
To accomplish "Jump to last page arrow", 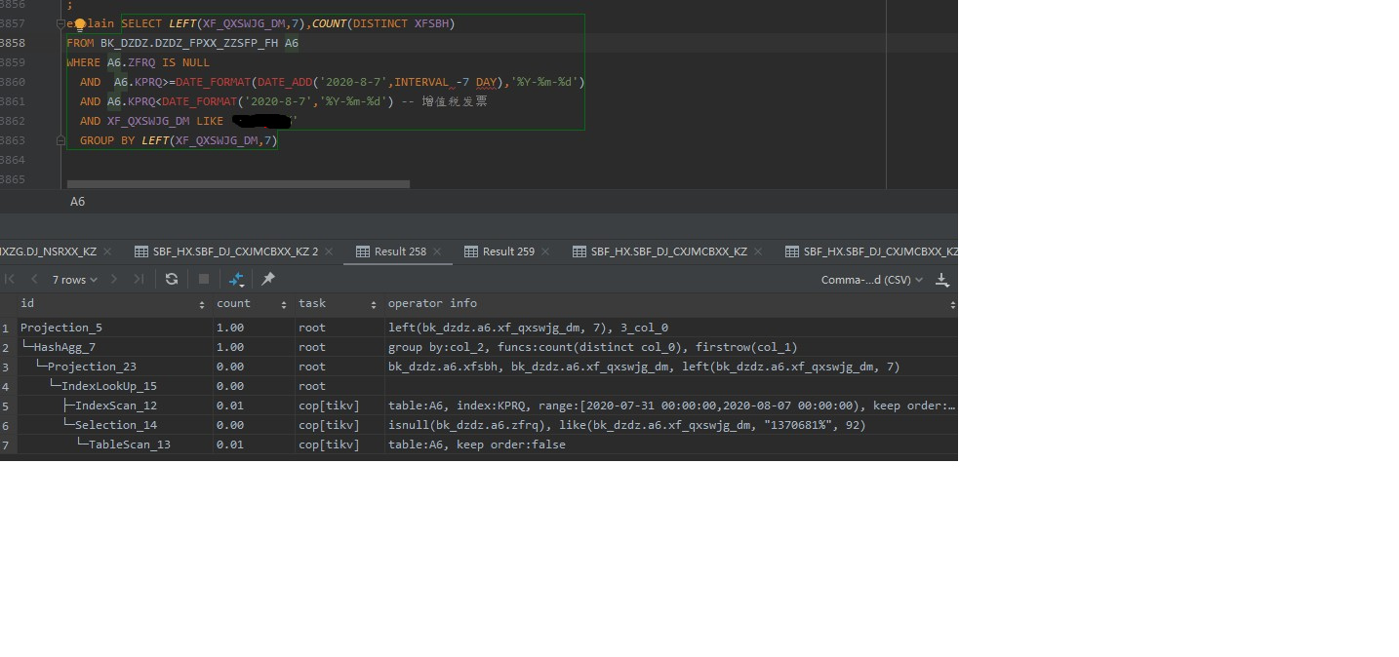I will 139,280.
